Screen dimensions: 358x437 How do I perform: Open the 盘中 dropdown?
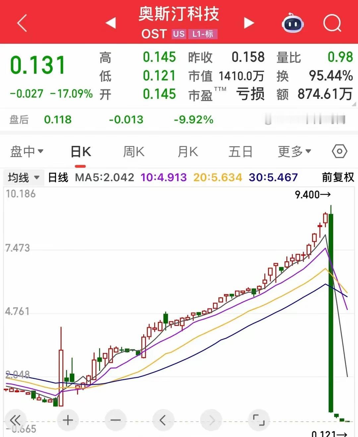[x=27, y=152]
